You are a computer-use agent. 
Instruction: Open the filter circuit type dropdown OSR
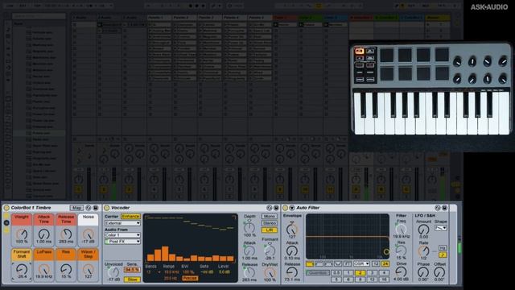pos(361,264)
